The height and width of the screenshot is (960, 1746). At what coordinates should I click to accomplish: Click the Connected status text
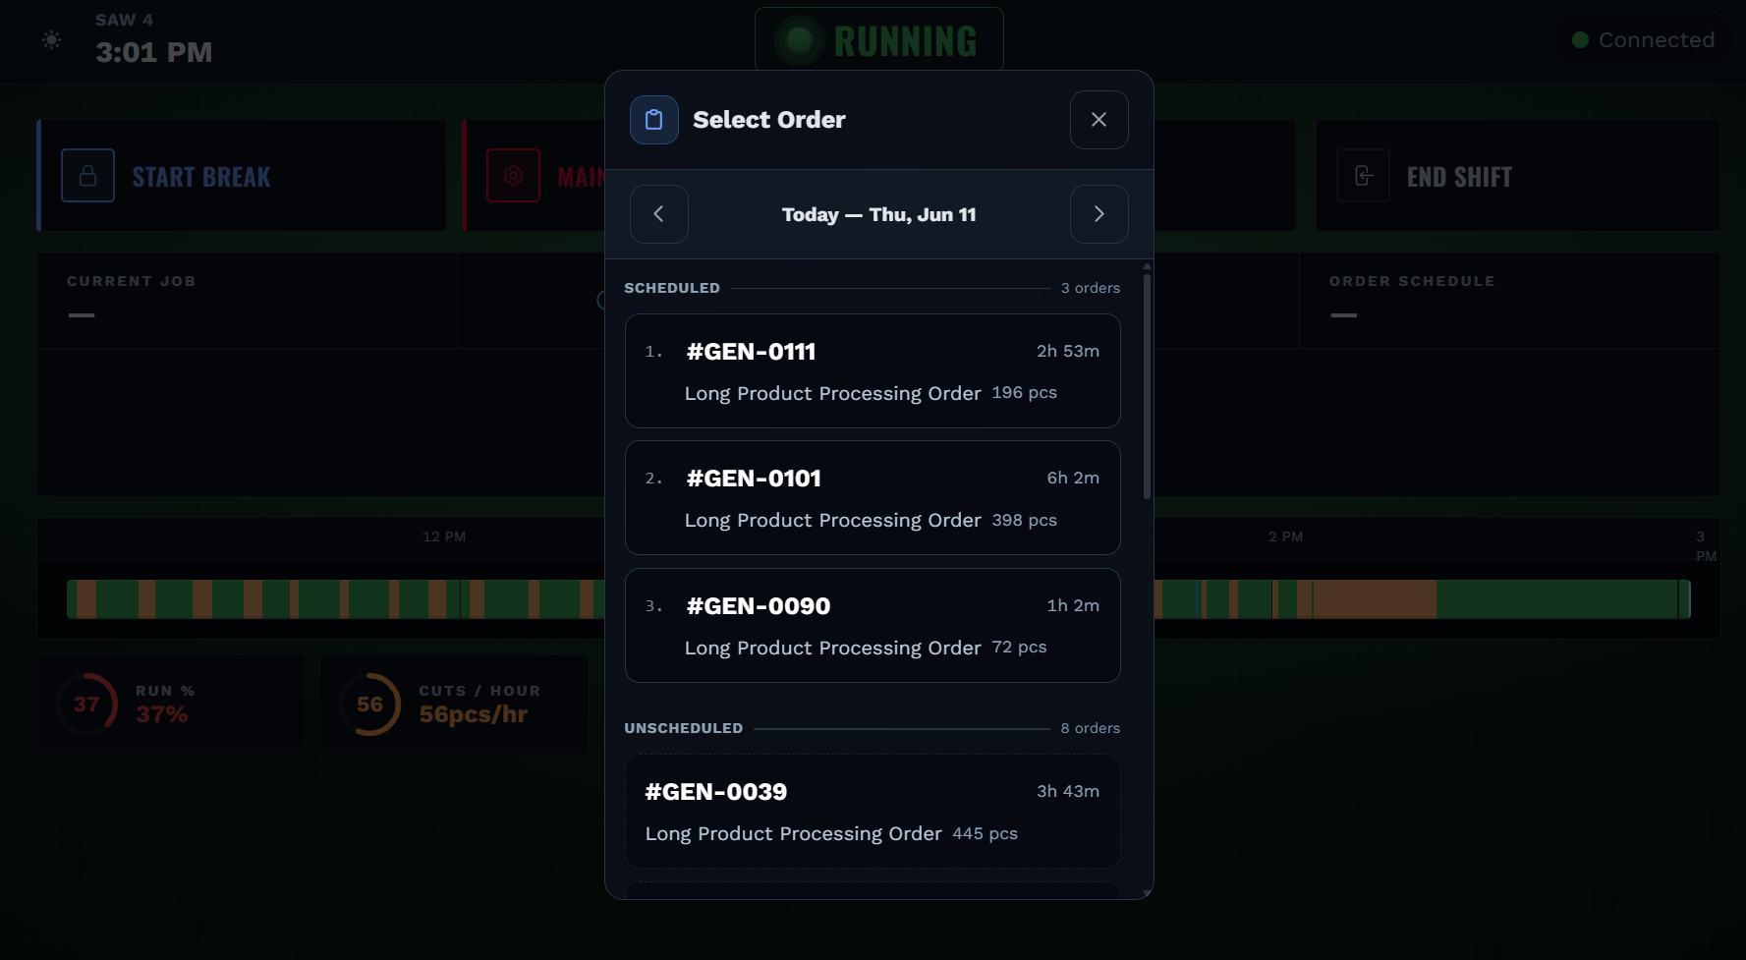point(1657,40)
